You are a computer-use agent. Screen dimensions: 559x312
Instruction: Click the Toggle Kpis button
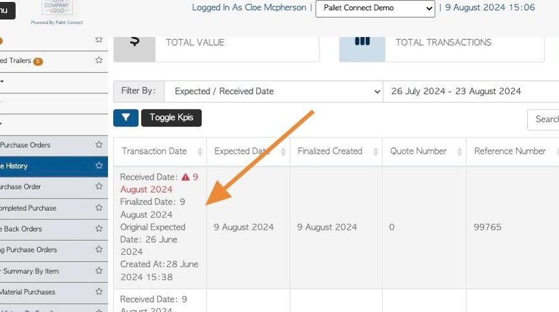tap(171, 118)
